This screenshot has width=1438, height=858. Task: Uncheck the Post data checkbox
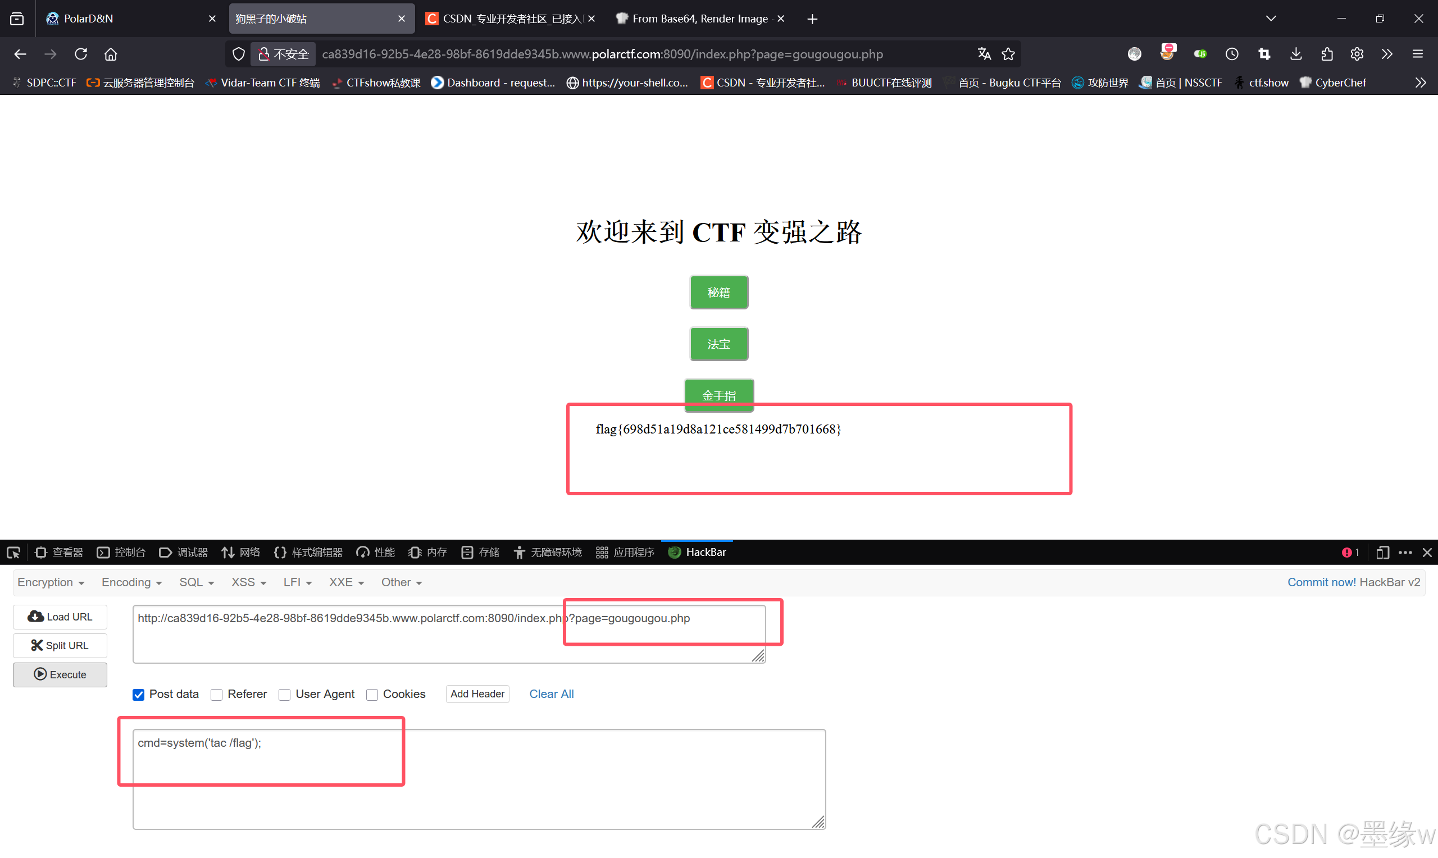[138, 695]
